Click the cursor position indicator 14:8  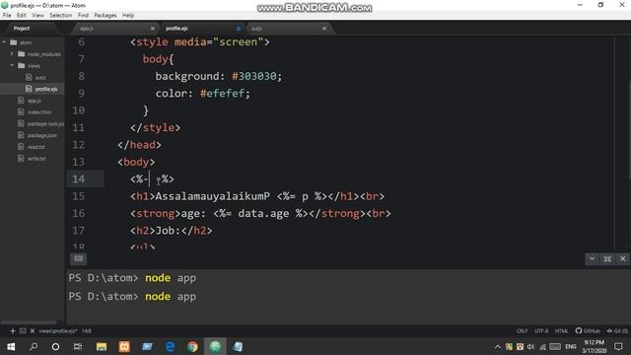(87, 331)
